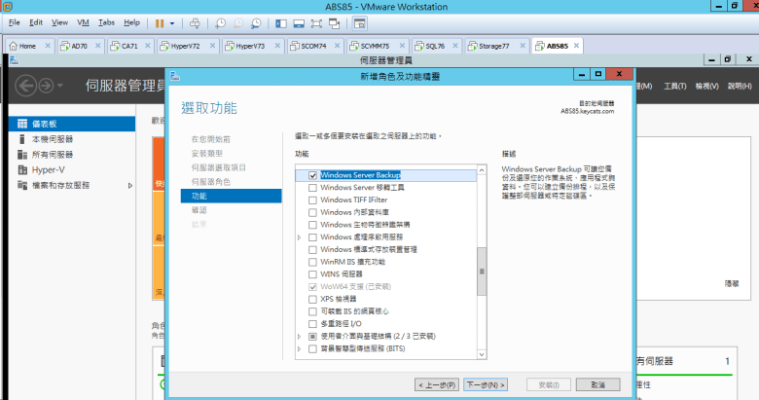Image resolution: width=759 pixels, height=400 pixels.
Task: Expand 檔案和存放服務 sidebar arrow
Action: click(x=131, y=185)
